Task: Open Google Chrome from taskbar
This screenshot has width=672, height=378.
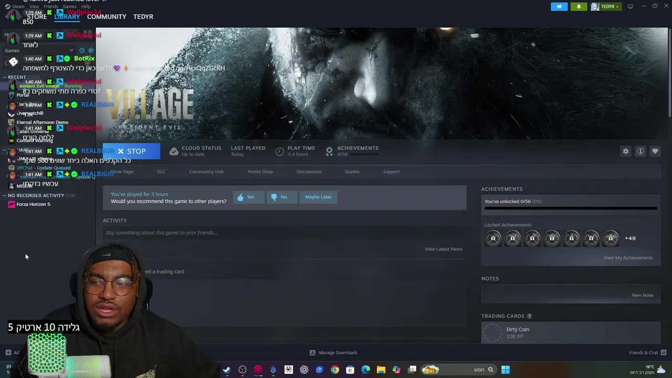Action: click(x=334, y=370)
